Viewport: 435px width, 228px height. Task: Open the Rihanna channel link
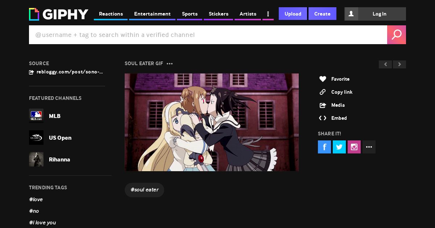[59, 160]
